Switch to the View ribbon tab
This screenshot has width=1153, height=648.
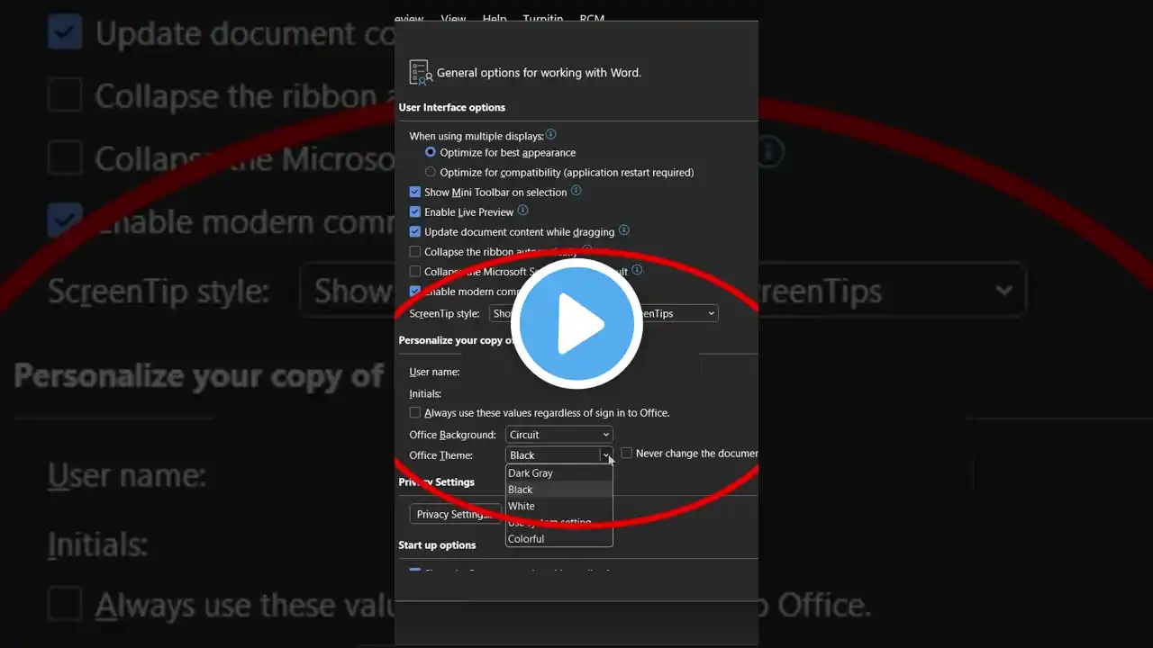click(453, 19)
